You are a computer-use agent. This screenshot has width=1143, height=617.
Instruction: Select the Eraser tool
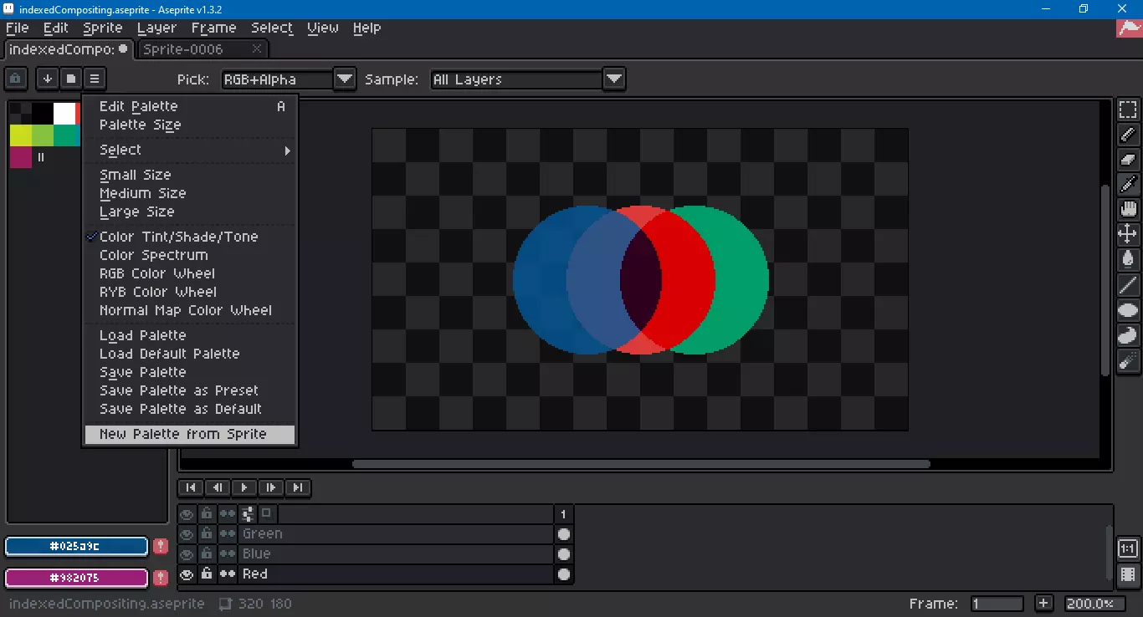point(1128,160)
